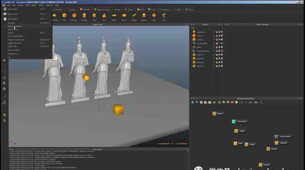Select the orange sphere in the viewport
This screenshot has height=170, width=305.
[x=86, y=78]
